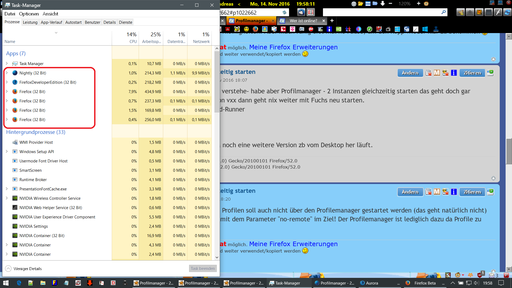Click the blue info icon on first post
This screenshot has width=512, height=288.
coord(454,73)
